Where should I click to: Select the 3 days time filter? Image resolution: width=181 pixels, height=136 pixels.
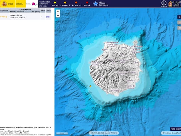tap(179, 17)
